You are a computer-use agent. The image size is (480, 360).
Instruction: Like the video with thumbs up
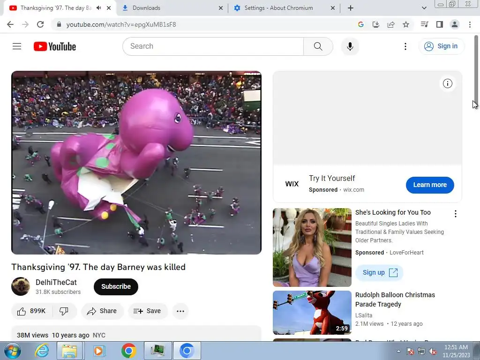tap(32, 311)
